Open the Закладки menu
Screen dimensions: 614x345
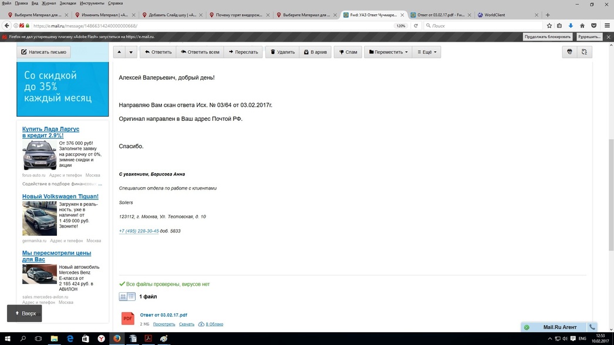point(68,4)
